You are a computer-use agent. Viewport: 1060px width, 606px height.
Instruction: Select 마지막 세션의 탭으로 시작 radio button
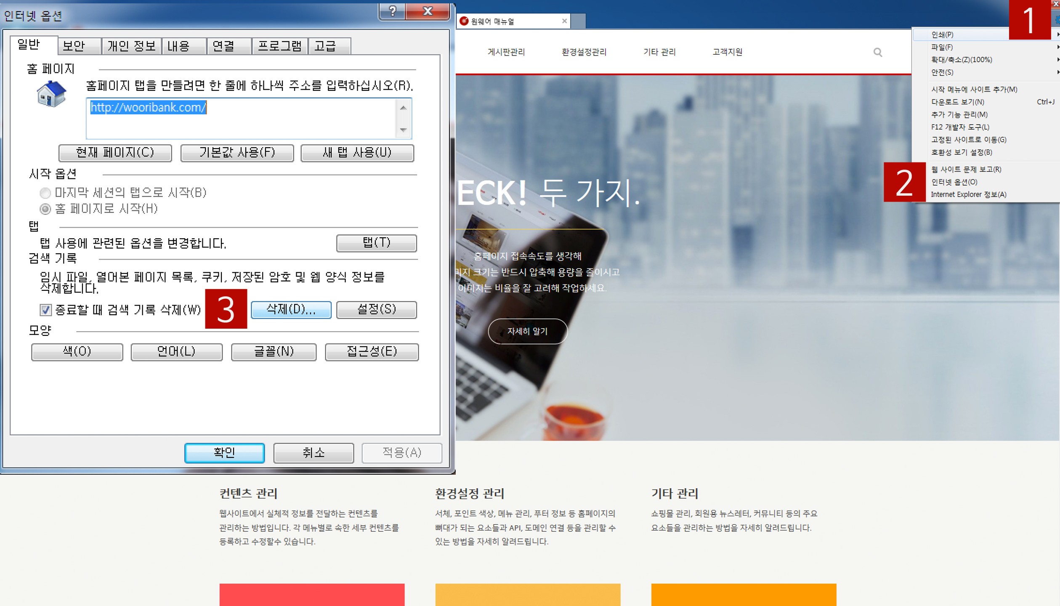click(x=45, y=193)
